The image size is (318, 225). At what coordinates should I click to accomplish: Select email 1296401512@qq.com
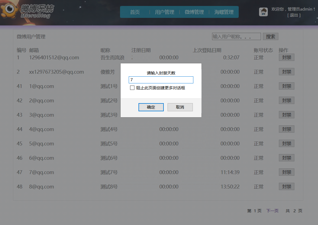coord(54,58)
